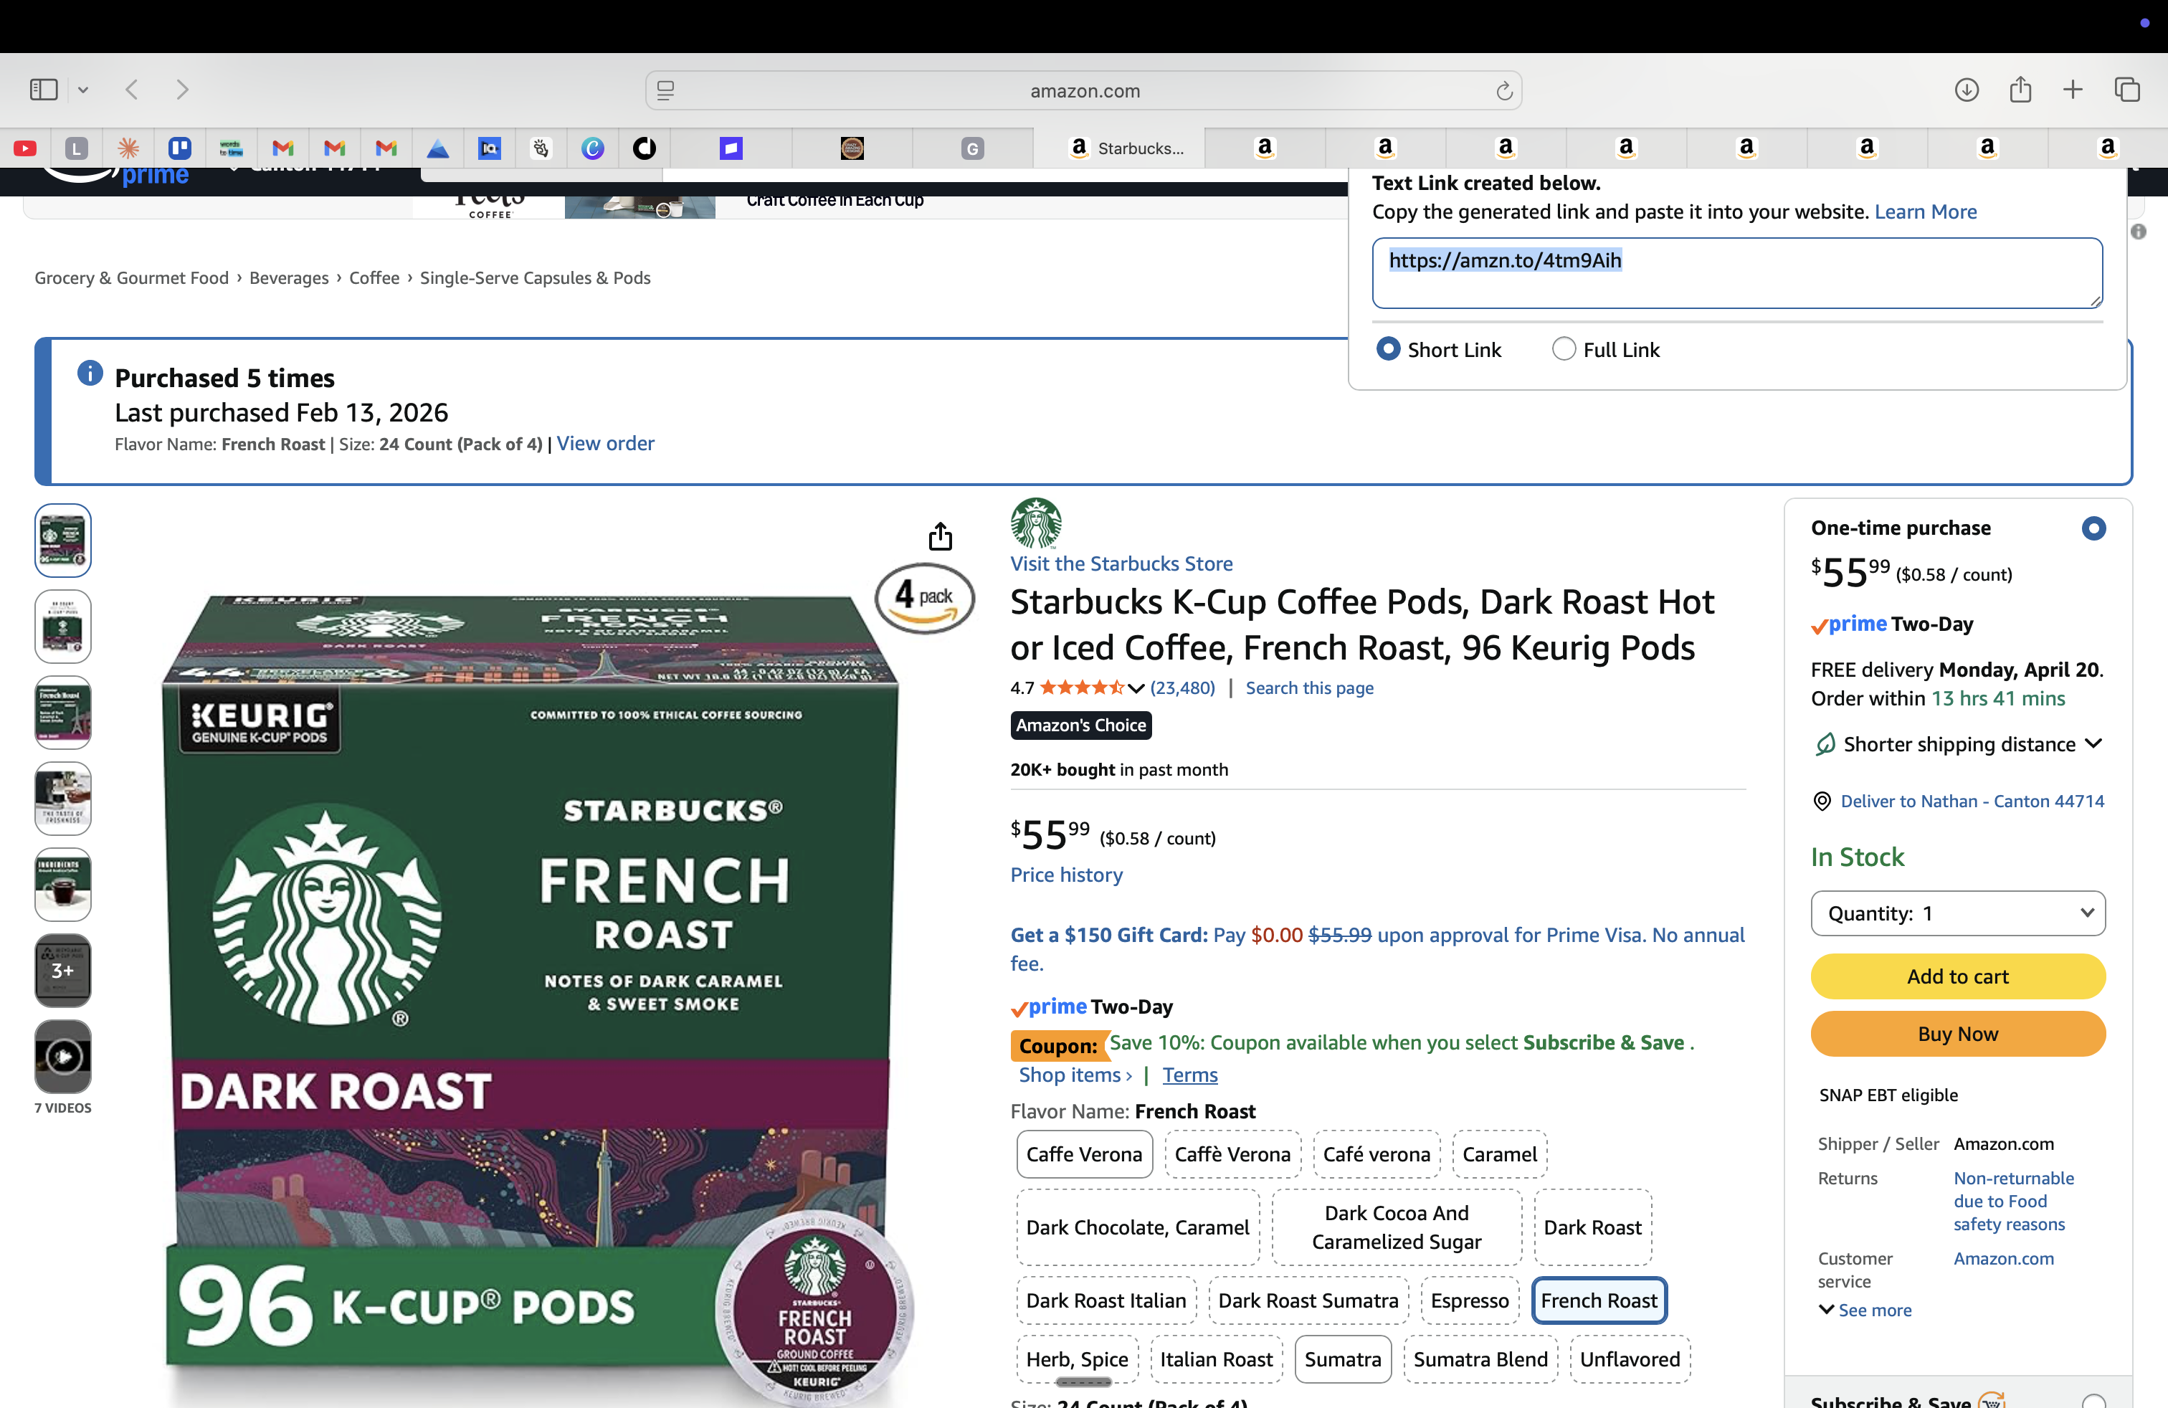Switch to the gray L pinned tab
This screenshot has height=1408, width=2168.
coord(77,148)
